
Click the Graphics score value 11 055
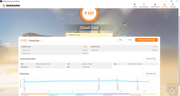pyautogui.click(x=85, y=47)
